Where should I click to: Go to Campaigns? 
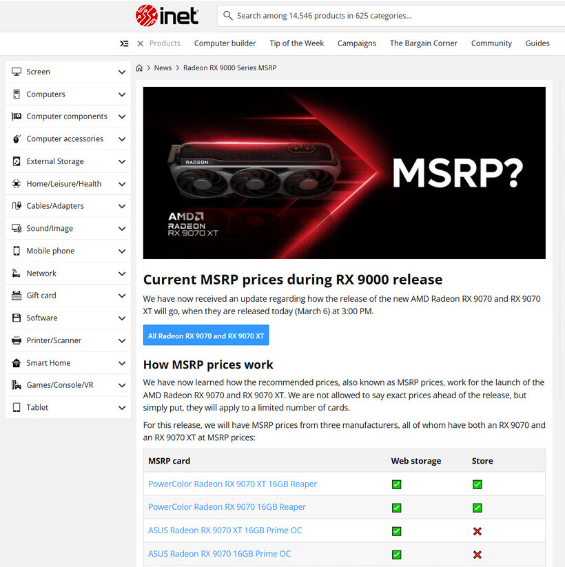coord(357,43)
